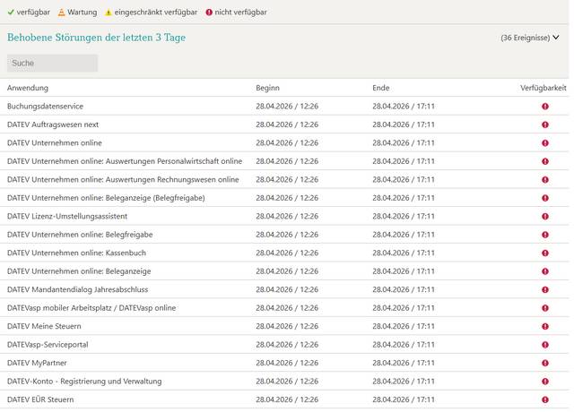Sort by the 'Beginn' column header
The image size is (574, 412).
267,88
